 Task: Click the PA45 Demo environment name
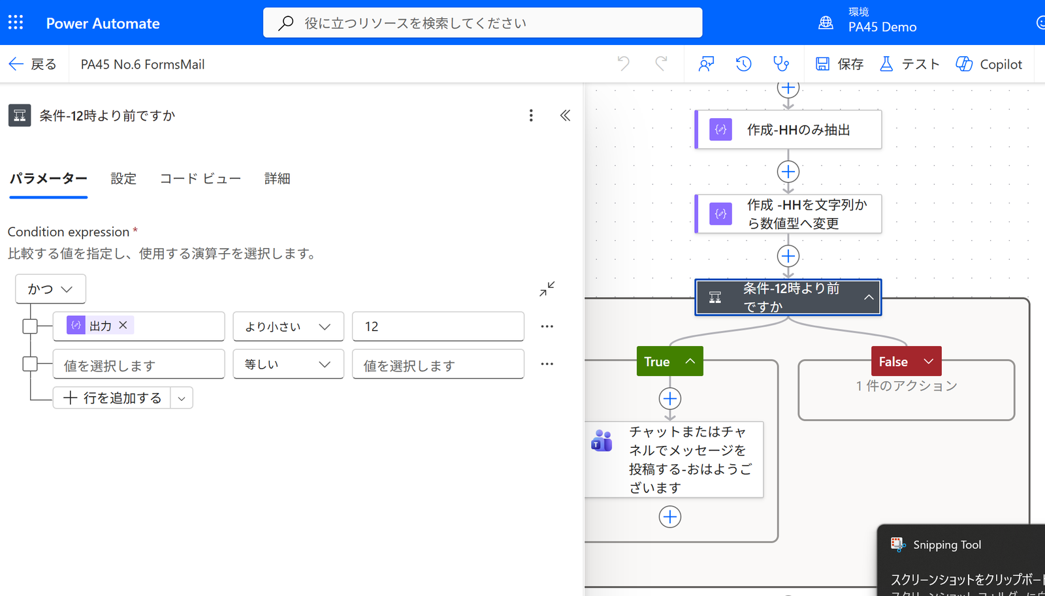(882, 27)
